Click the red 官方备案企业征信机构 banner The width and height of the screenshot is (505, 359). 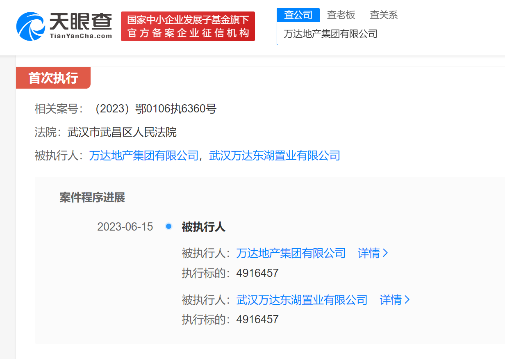coord(188,26)
